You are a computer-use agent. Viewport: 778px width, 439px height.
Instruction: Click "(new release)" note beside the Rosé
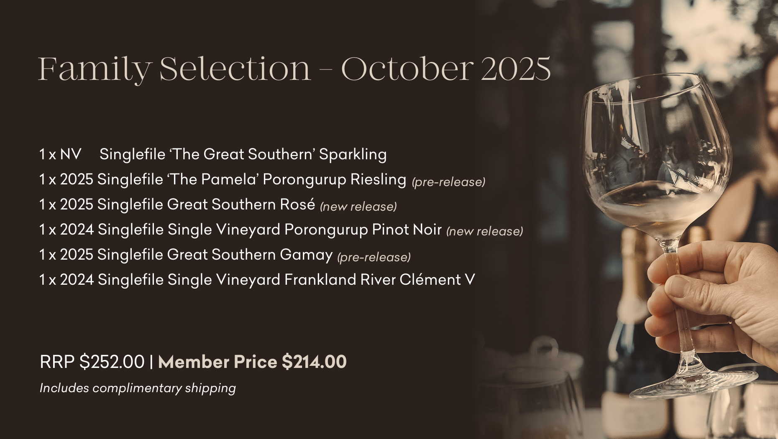tap(358, 207)
